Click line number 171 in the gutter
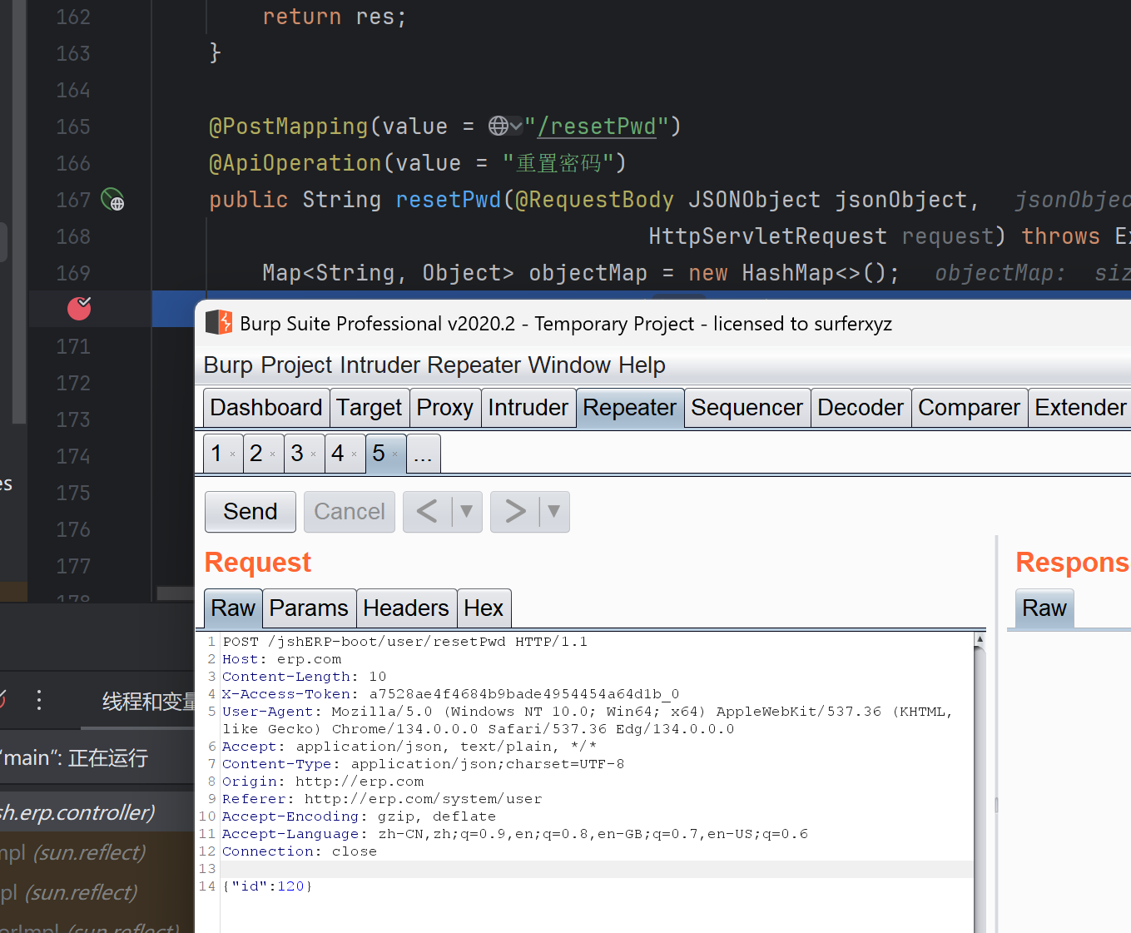Screen dimensions: 1131x933 [73, 346]
